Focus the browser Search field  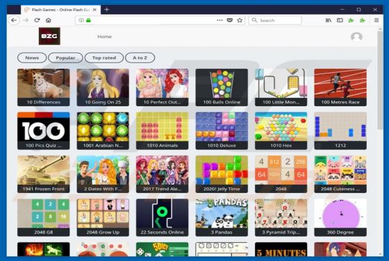pos(275,20)
